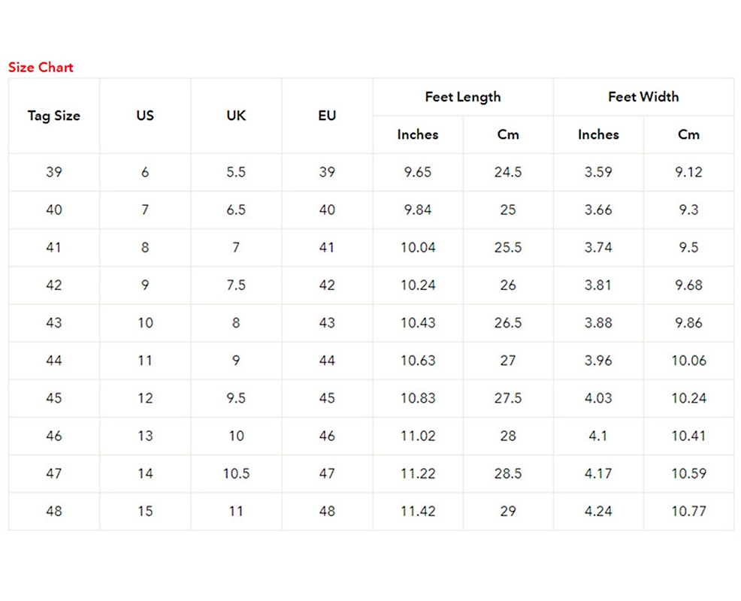Screen dimensions: 741x601
Task: Select the Feet Length header cell
Action: point(463,97)
